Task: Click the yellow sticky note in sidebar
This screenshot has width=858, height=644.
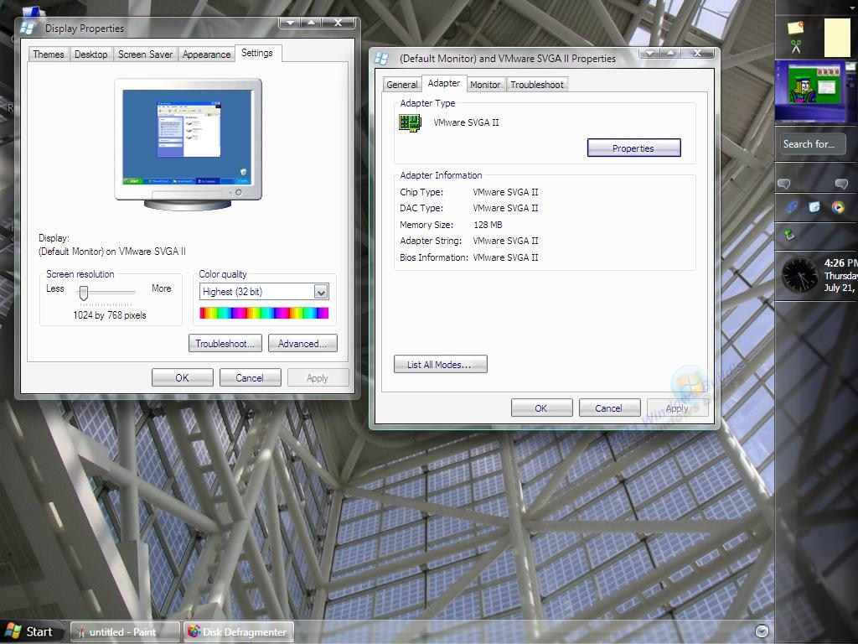Action: [837, 37]
